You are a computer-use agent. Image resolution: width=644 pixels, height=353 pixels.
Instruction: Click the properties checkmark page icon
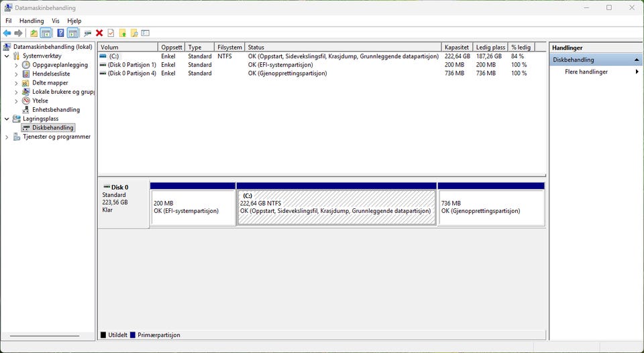tap(111, 33)
